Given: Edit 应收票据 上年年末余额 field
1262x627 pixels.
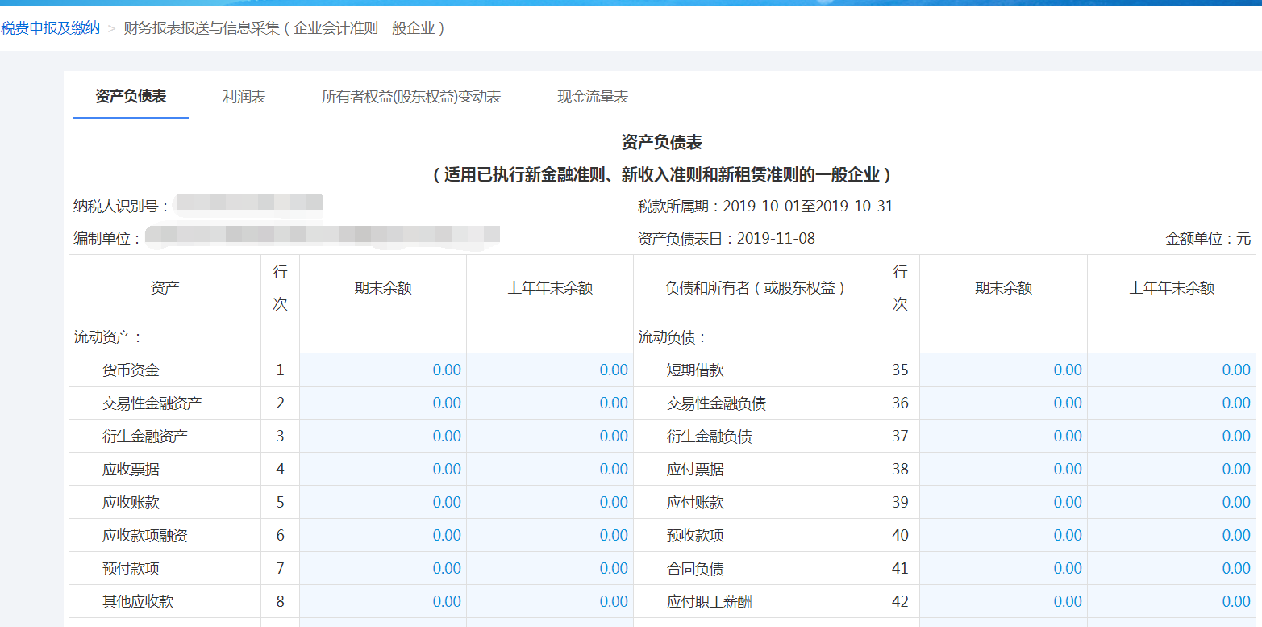Looking at the screenshot, I should click(550, 469).
